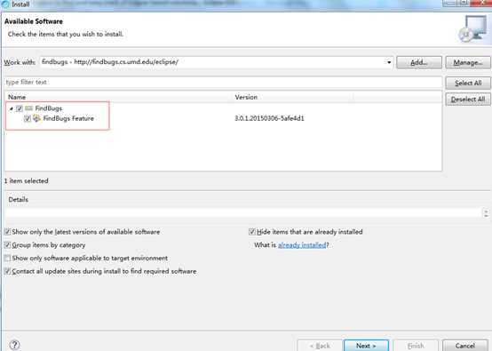492x351 pixels.
Task: Click the '1 item selected' status text
Action: [x=27, y=181]
